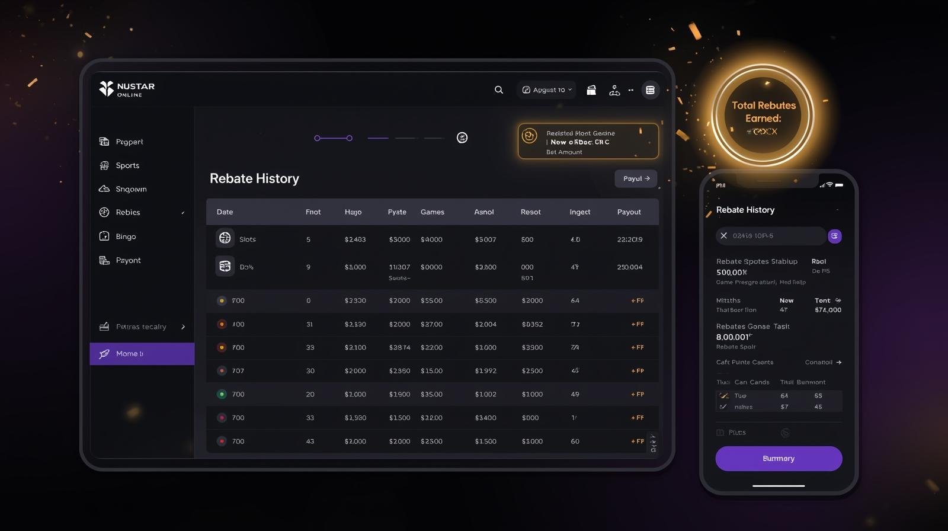Click the purple filter button on phone

835,236
